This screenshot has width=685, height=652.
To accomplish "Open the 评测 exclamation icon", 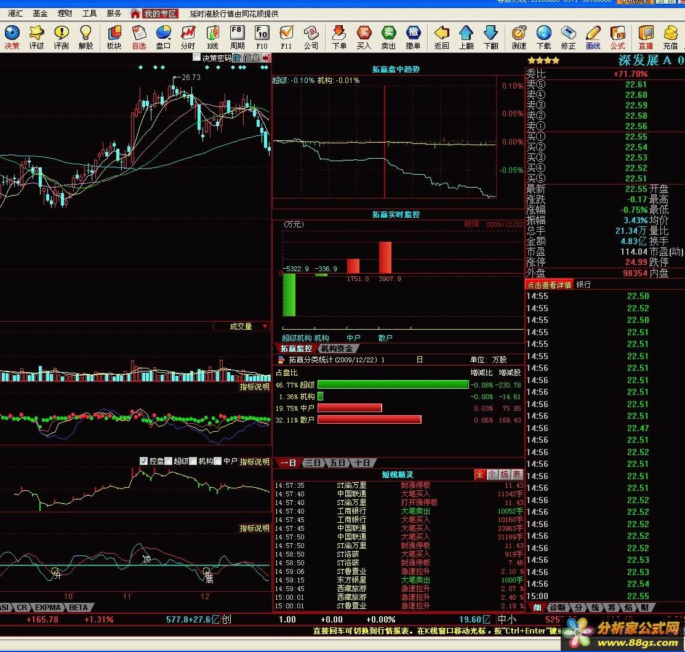I will pyautogui.click(x=61, y=37).
